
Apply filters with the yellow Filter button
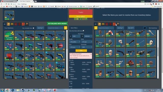click(x=81, y=51)
